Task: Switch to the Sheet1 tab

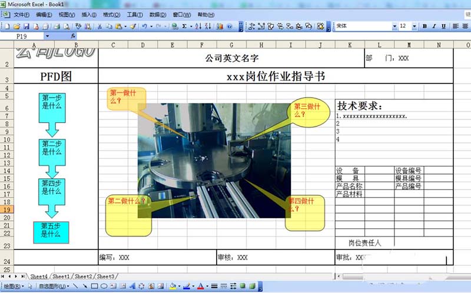Action: point(62,276)
